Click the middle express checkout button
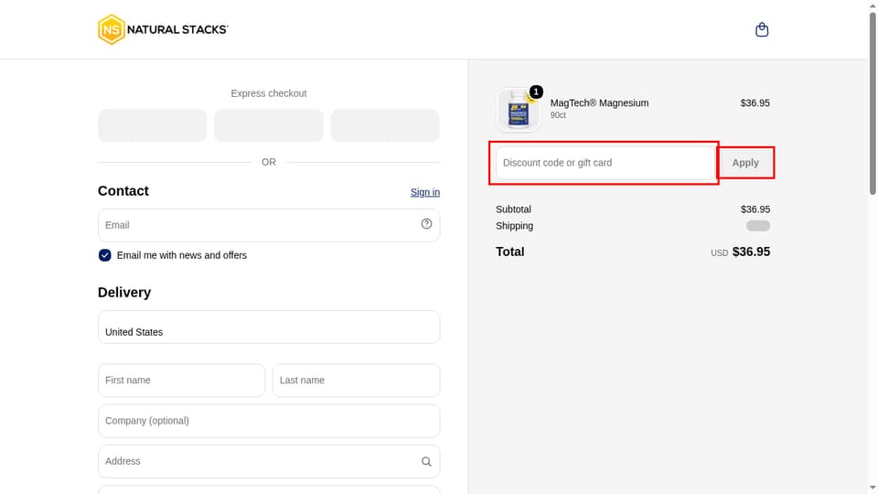The height and width of the screenshot is (494, 878). pos(269,125)
